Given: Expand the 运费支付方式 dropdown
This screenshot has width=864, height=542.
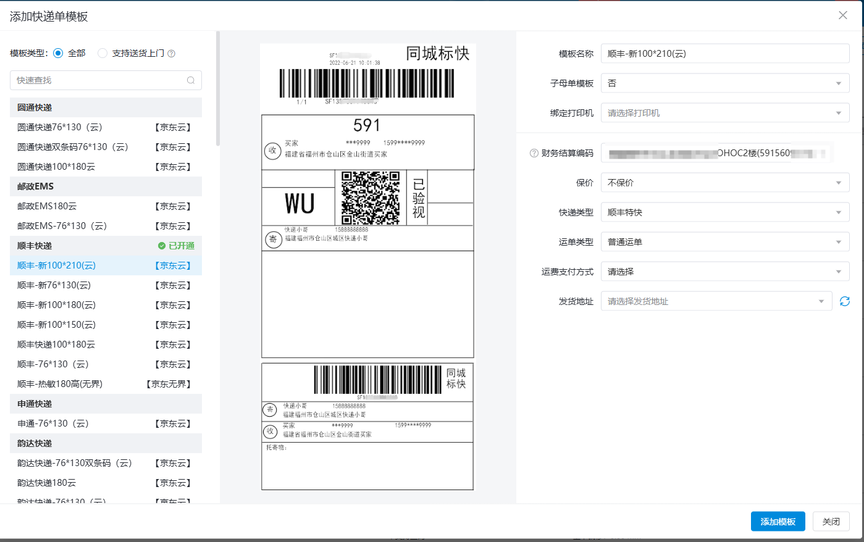Looking at the screenshot, I should coord(724,272).
